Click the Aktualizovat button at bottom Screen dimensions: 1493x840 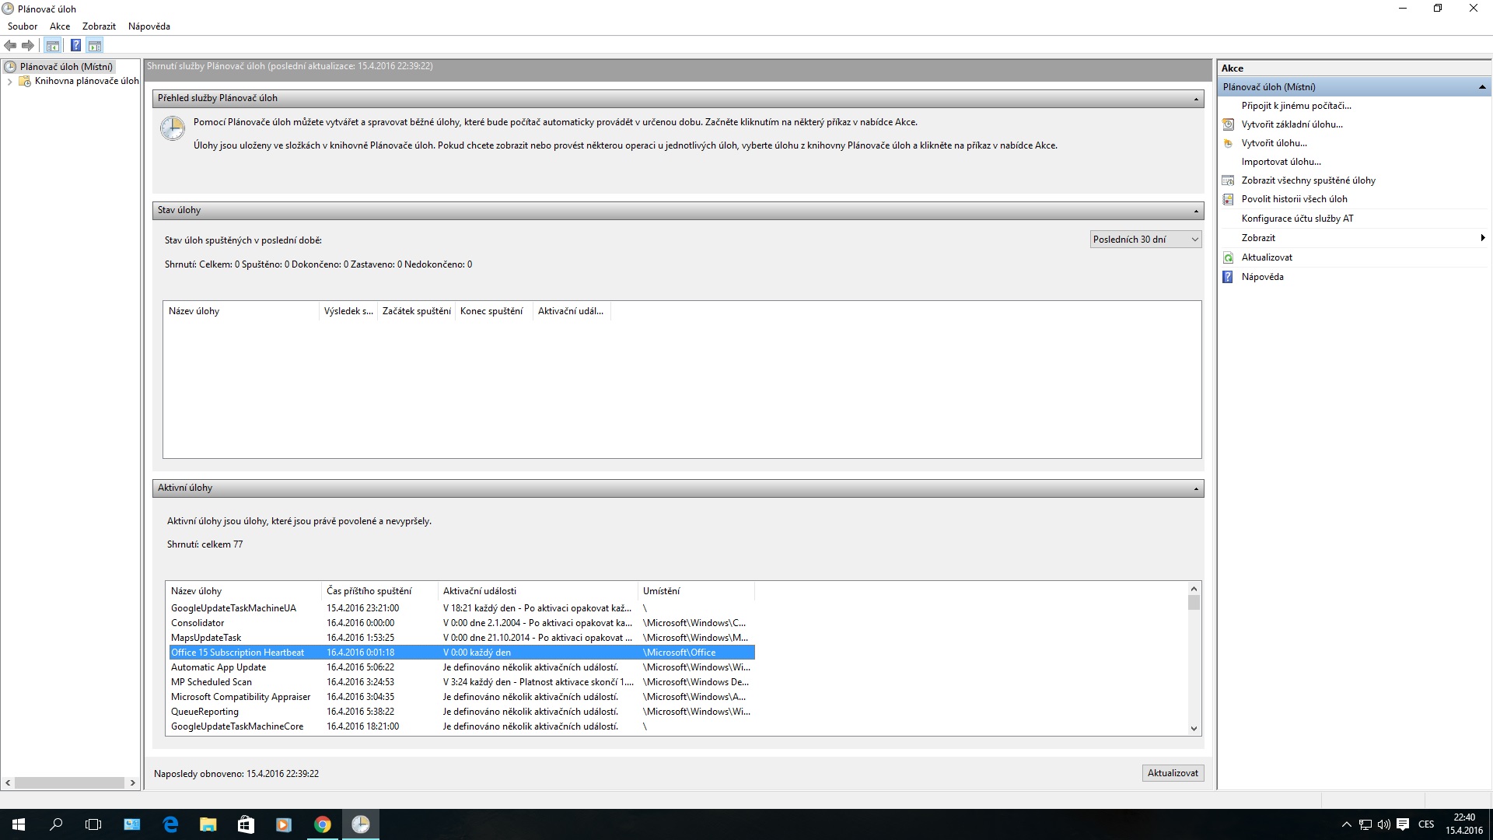click(x=1173, y=773)
